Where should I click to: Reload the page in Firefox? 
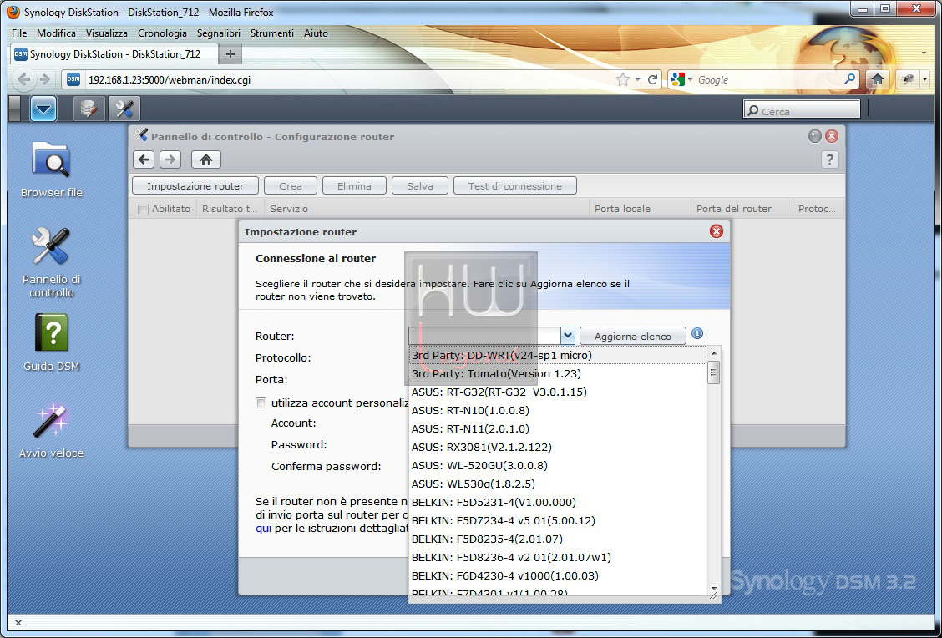[x=652, y=79]
